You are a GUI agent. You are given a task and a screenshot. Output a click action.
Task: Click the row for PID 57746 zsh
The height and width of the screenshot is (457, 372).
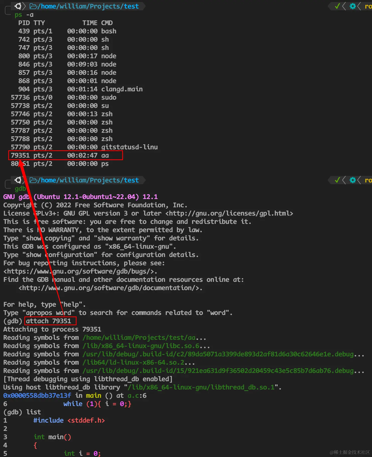click(x=62, y=114)
